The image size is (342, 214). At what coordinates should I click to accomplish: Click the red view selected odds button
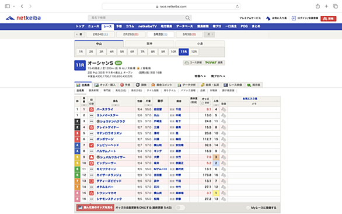95,208
